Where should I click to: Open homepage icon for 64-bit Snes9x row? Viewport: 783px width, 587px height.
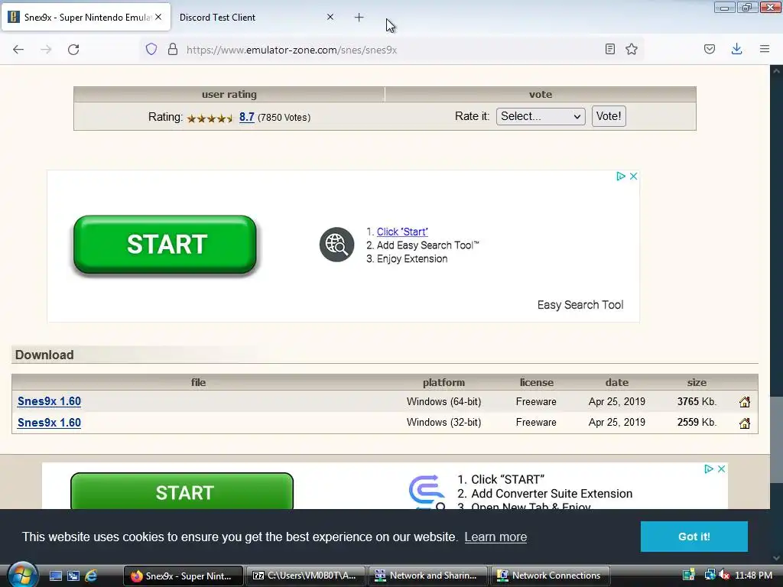coord(745,402)
